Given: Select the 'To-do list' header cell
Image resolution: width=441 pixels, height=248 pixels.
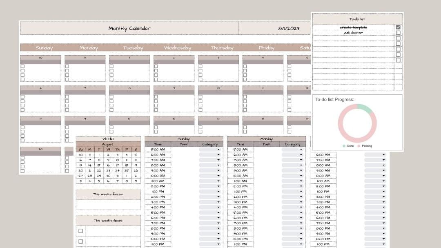Looking at the screenshot, I should point(357,19).
